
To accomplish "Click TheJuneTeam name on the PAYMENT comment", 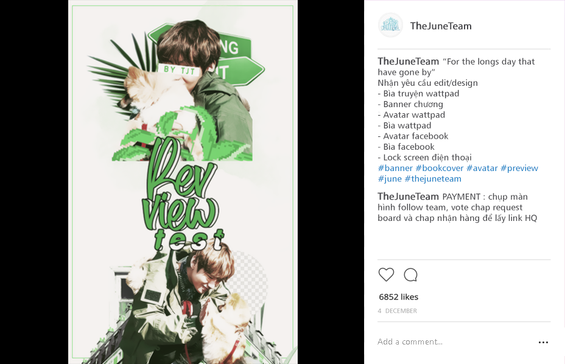I will (x=409, y=197).
